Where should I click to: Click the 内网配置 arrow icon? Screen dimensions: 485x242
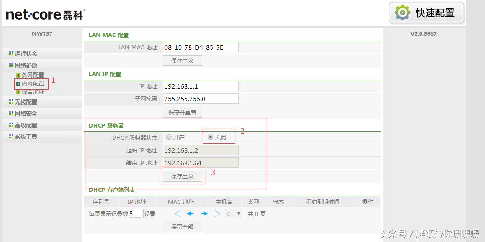point(18,84)
